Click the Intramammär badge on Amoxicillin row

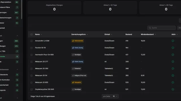tap(77, 41)
